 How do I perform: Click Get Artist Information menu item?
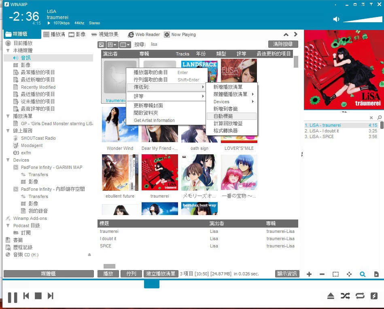pos(166,120)
